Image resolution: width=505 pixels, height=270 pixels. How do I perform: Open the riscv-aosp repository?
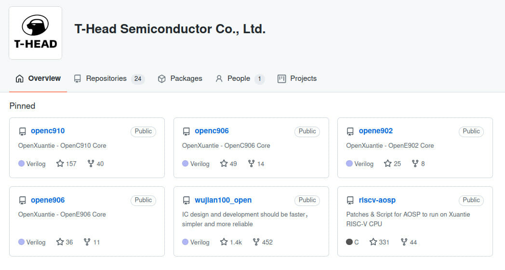377,200
